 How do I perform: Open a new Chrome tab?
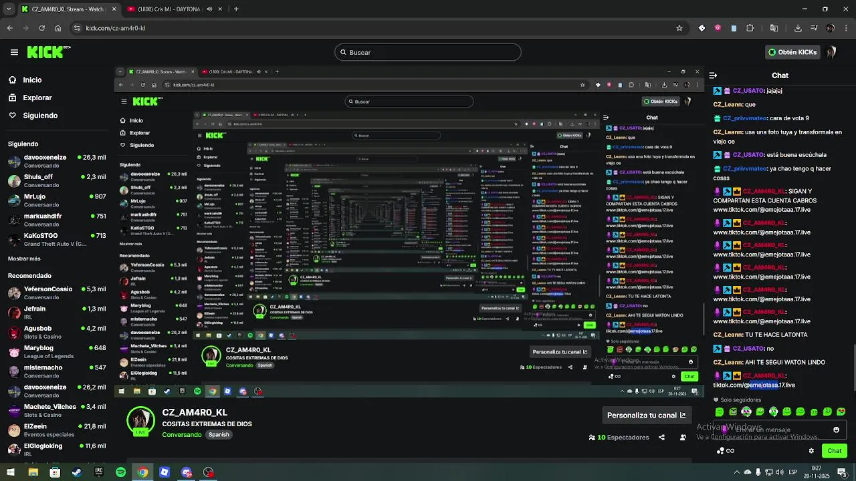click(x=236, y=9)
